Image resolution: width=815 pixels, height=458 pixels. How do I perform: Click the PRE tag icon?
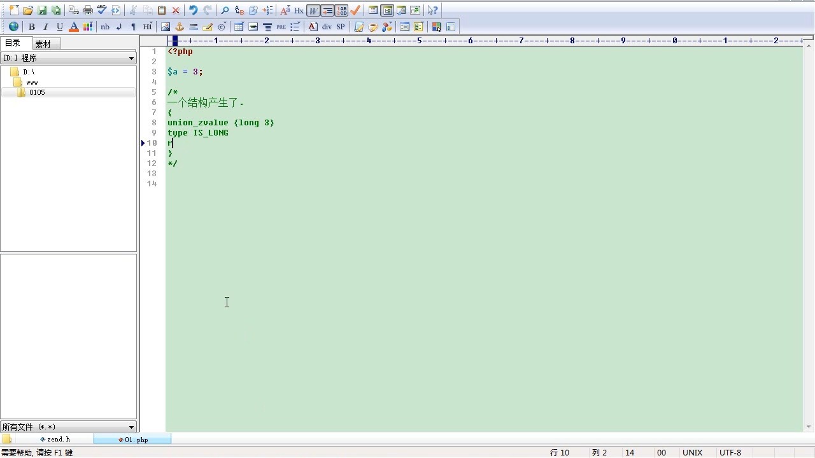coord(281,27)
